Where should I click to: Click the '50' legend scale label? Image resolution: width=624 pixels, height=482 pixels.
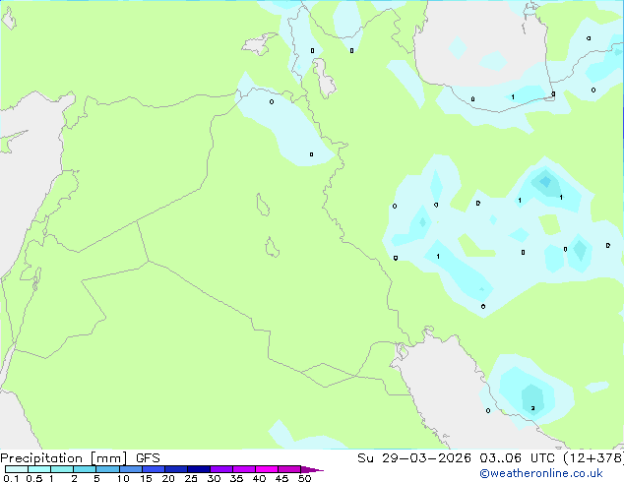pyautogui.click(x=304, y=478)
